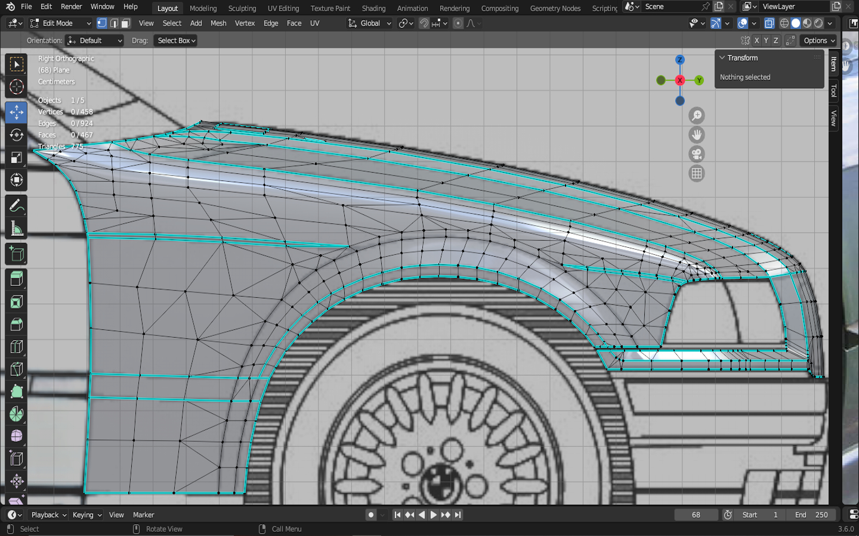Activate the Extrude Region tool

[17, 278]
